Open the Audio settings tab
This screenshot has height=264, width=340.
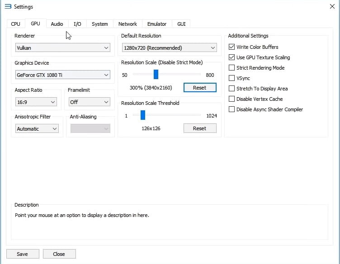pos(57,24)
